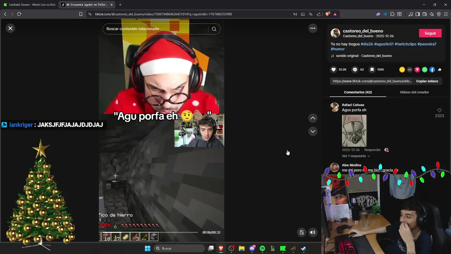Image resolution: width=451 pixels, height=254 pixels.
Task: Like Rafael Cahuas's comment heart
Action: (x=439, y=111)
